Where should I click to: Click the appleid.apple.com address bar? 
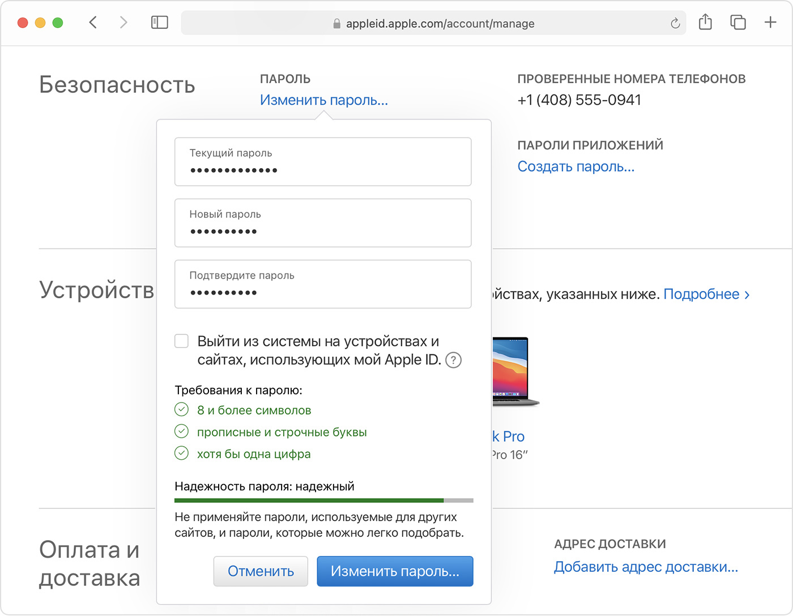pos(433,23)
